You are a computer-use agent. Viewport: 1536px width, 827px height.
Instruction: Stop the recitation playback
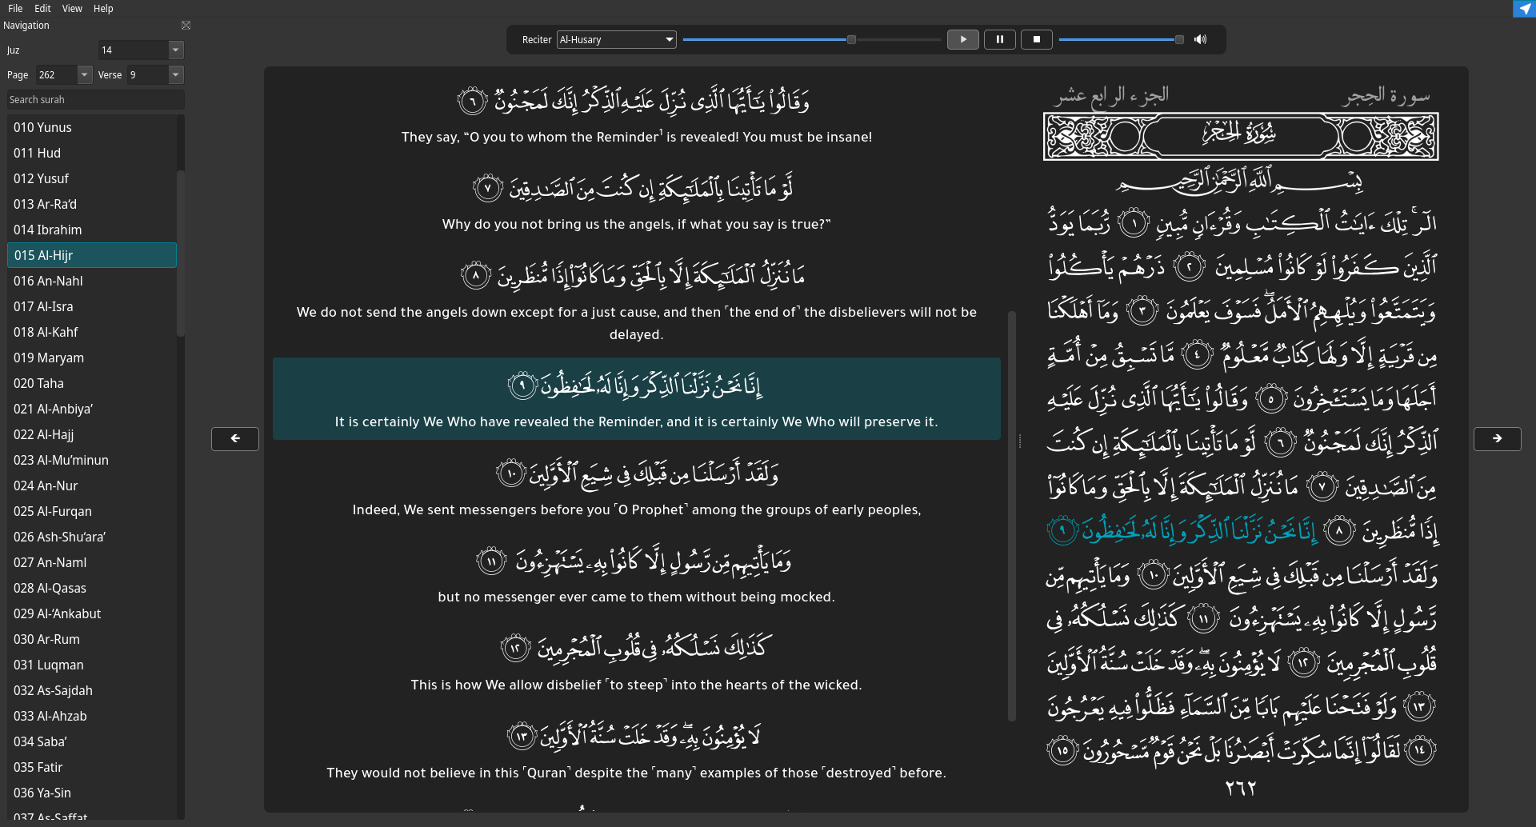tap(1037, 39)
